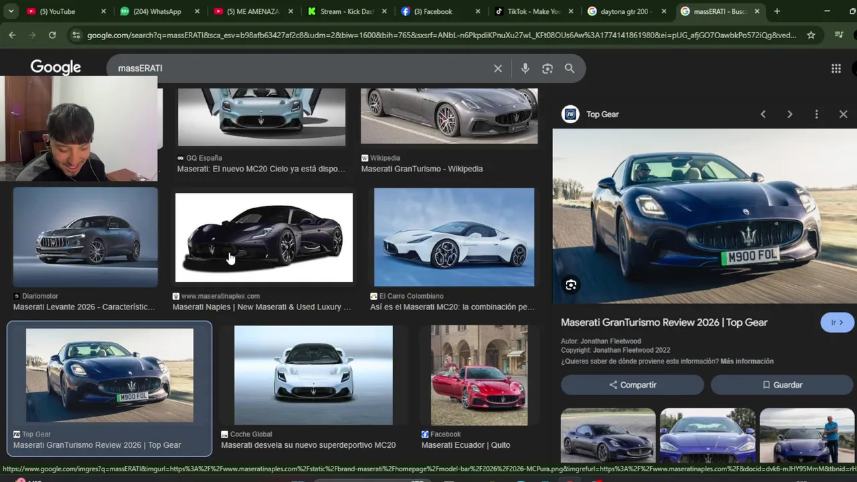Start voice search with microphone
857x482 pixels.
(525, 68)
